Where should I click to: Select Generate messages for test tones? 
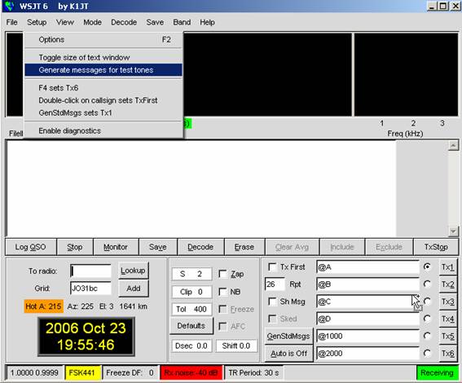tap(103, 70)
